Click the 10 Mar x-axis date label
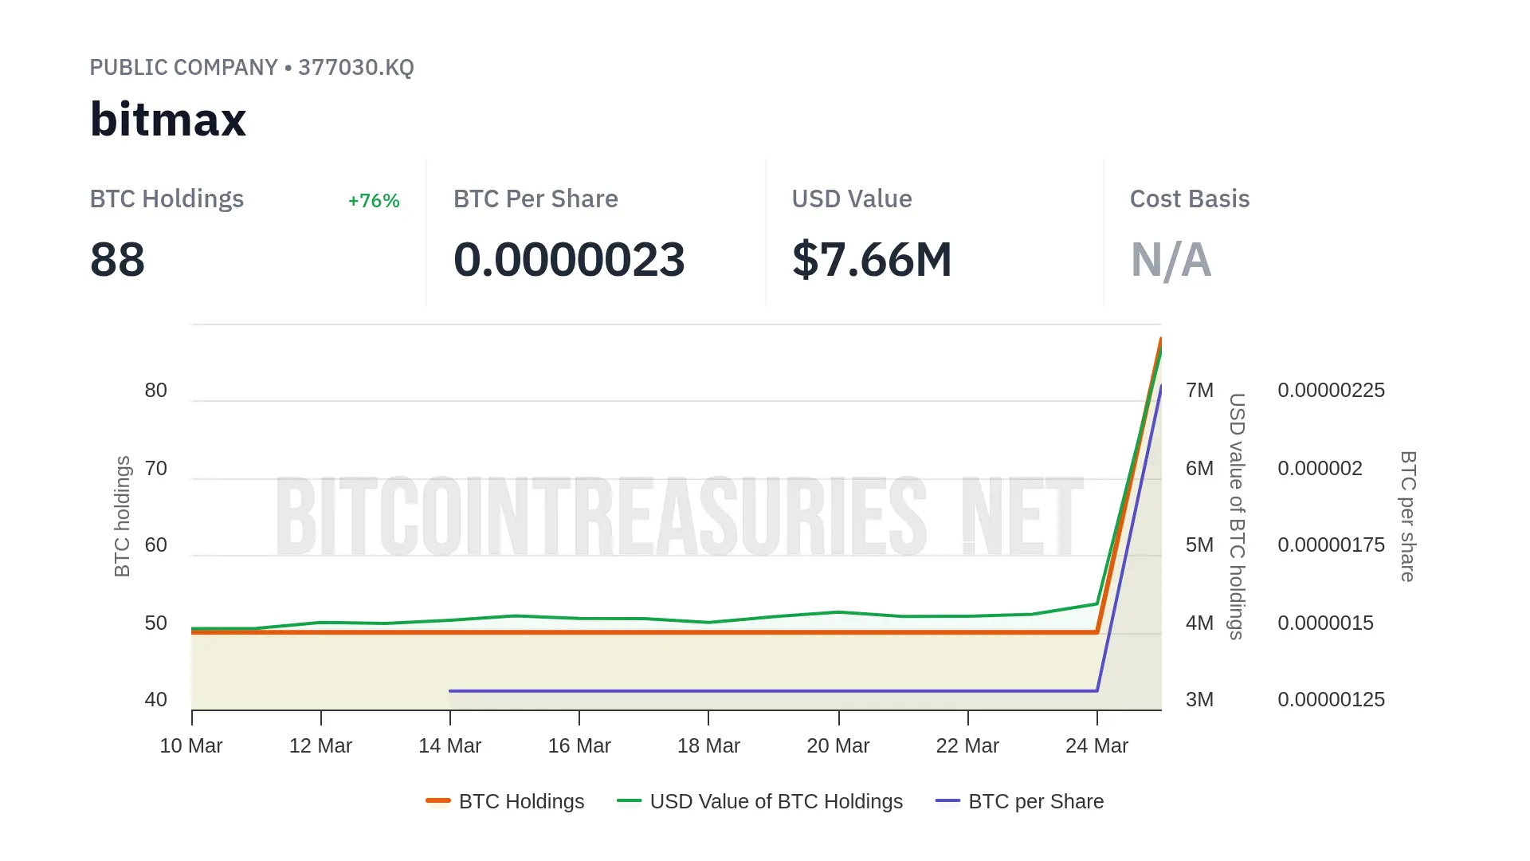The width and height of the screenshot is (1530, 861). click(x=191, y=746)
